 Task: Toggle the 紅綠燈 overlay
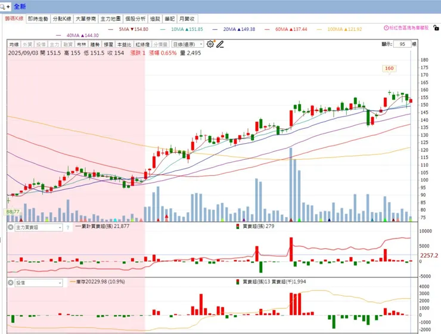pyautogui.click(x=142, y=45)
